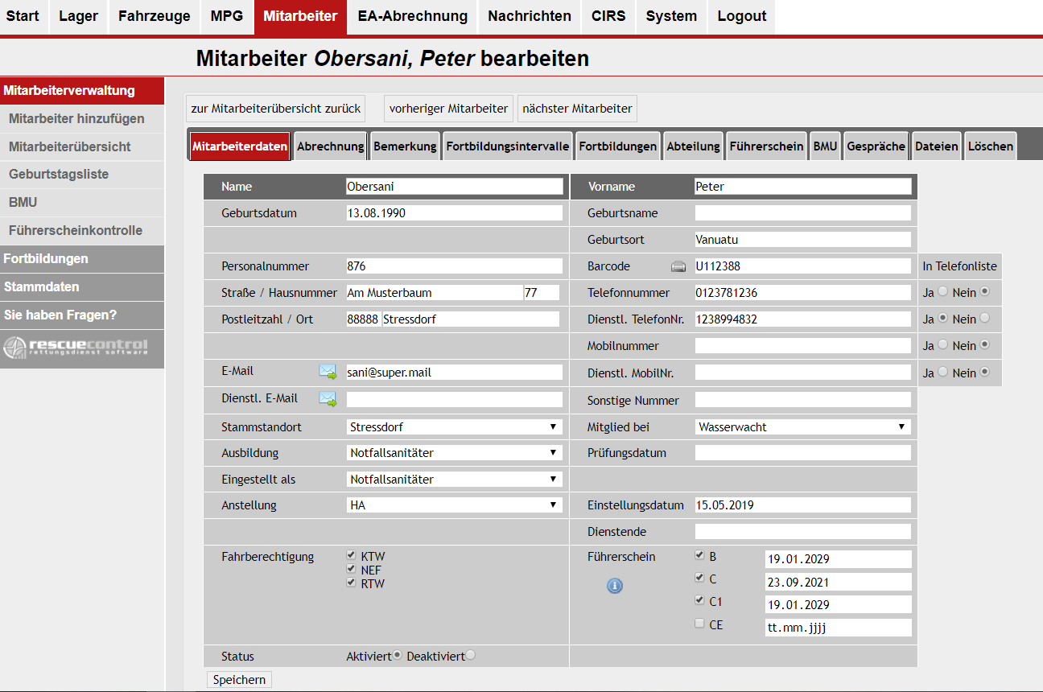Expand Sie haben Fragen? sidebar section
Image resolution: width=1043 pixels, height=692 pixels.
(82, 315)
